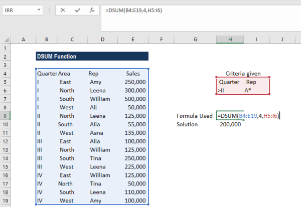Click the Select All corner triangle
The image size is (301, 207).
7,40
